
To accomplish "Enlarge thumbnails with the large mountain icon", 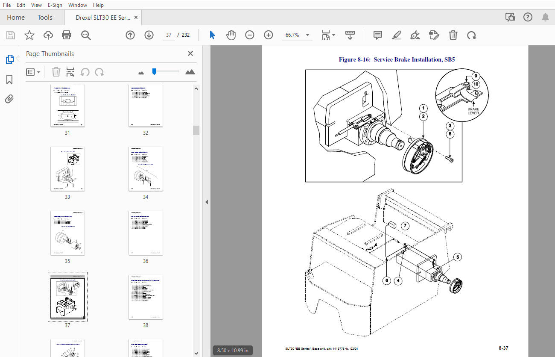I will click(x=190, y=72).
